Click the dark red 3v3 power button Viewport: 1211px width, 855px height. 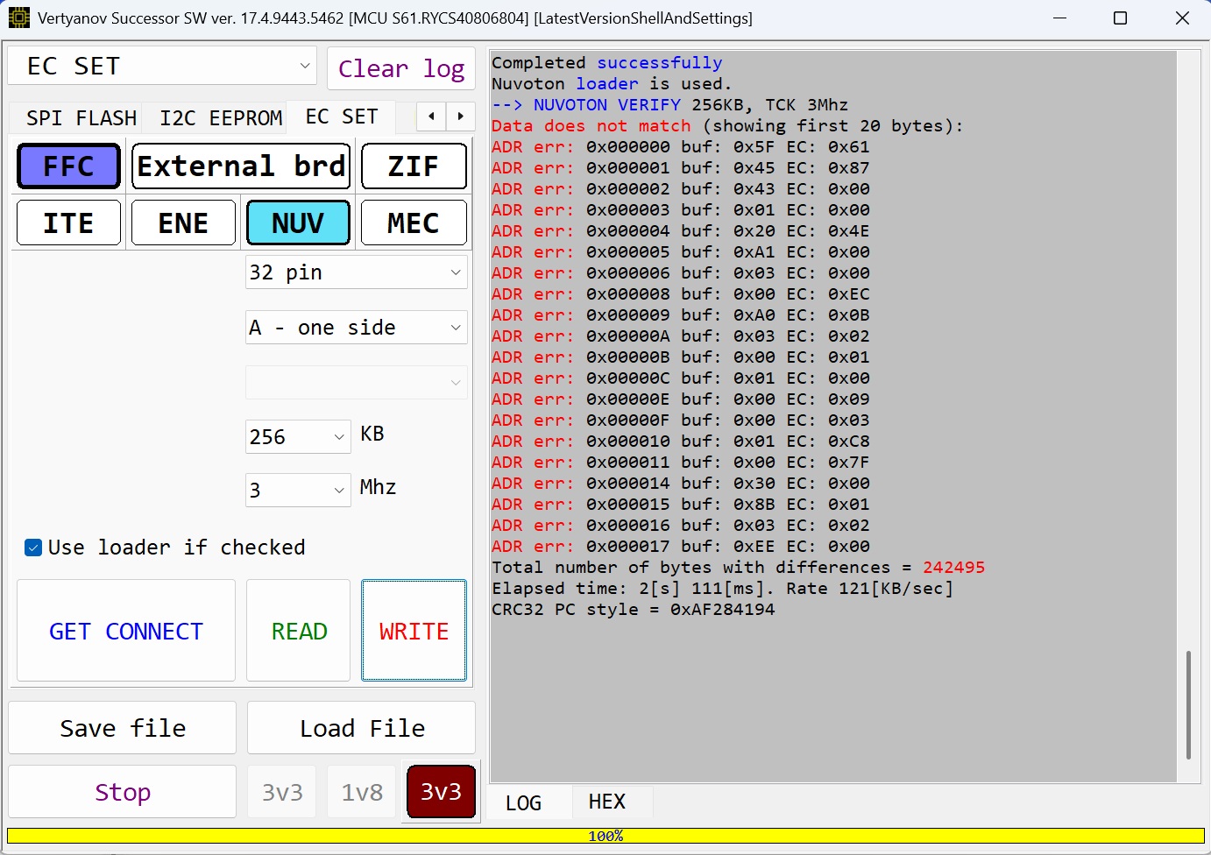pos(441,792)
